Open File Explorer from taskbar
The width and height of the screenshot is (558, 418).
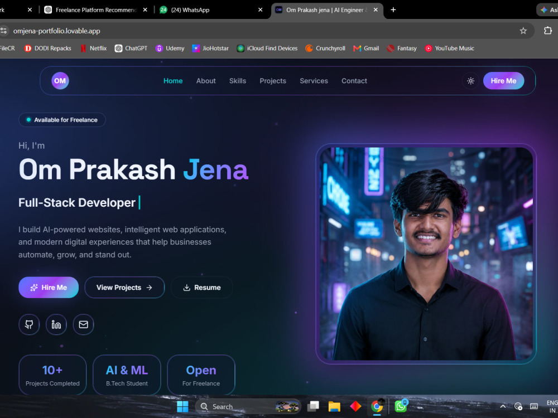pyautogui.click(x=334, y=406)
